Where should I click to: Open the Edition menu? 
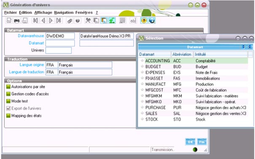point(26,13)
